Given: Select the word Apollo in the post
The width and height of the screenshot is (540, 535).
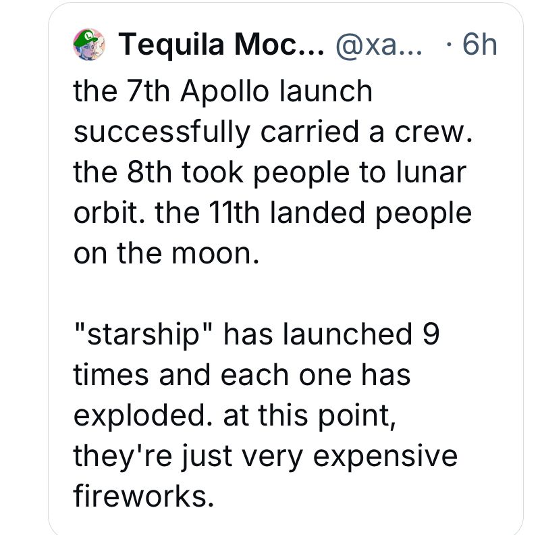Looking at the screenshot, I should pyautogui.click(x=225, y=93).
